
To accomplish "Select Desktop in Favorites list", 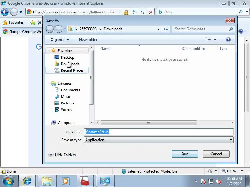I will pyautogui.click(x=67, y=57).
